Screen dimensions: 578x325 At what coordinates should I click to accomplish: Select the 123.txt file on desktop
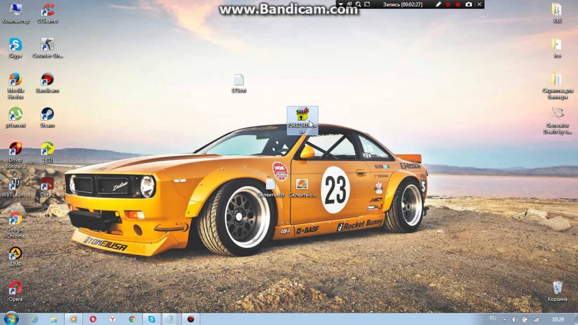point(239,84)
